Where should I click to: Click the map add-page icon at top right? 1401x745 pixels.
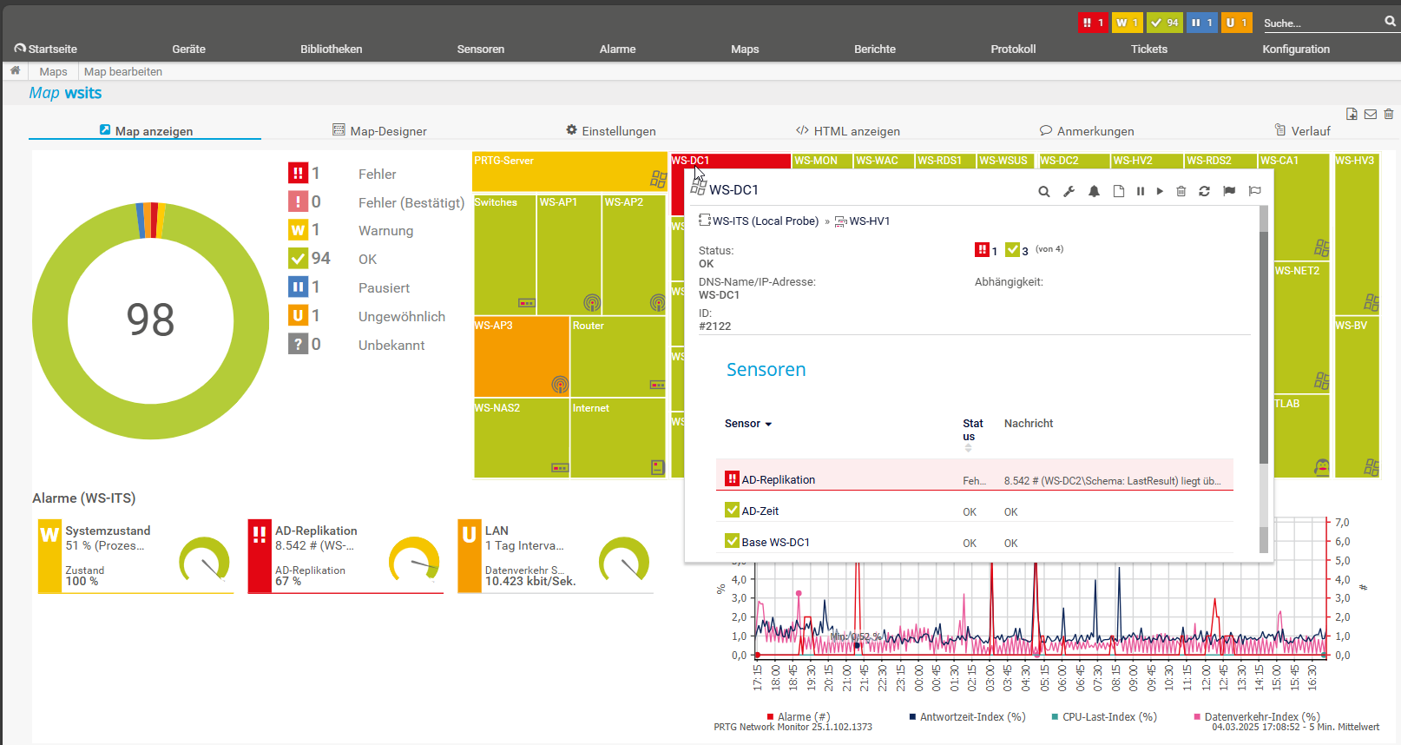coord(1352,114)
